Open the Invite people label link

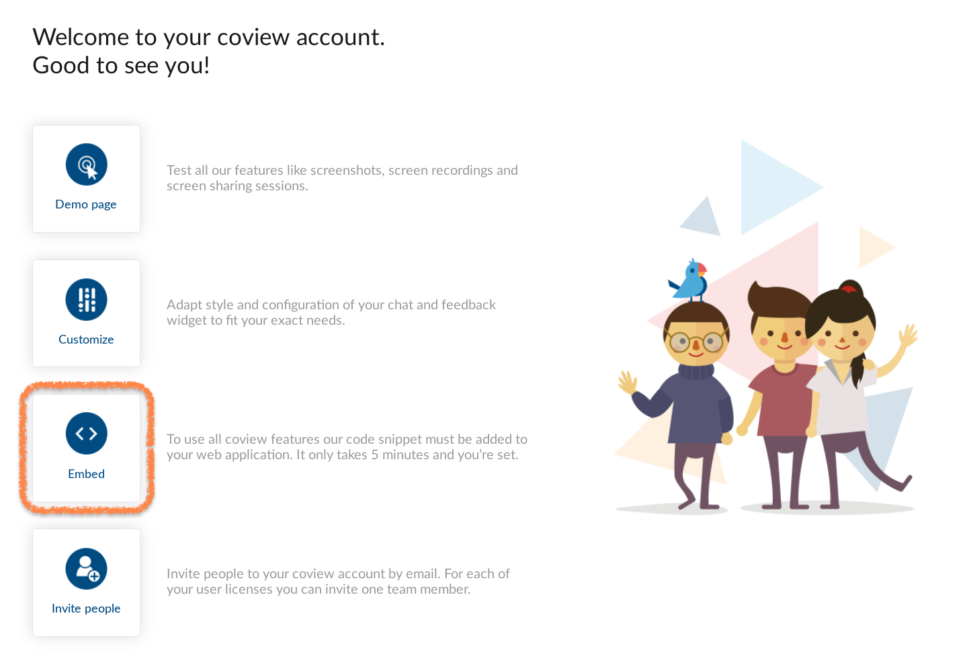click(x=86, y=609)
